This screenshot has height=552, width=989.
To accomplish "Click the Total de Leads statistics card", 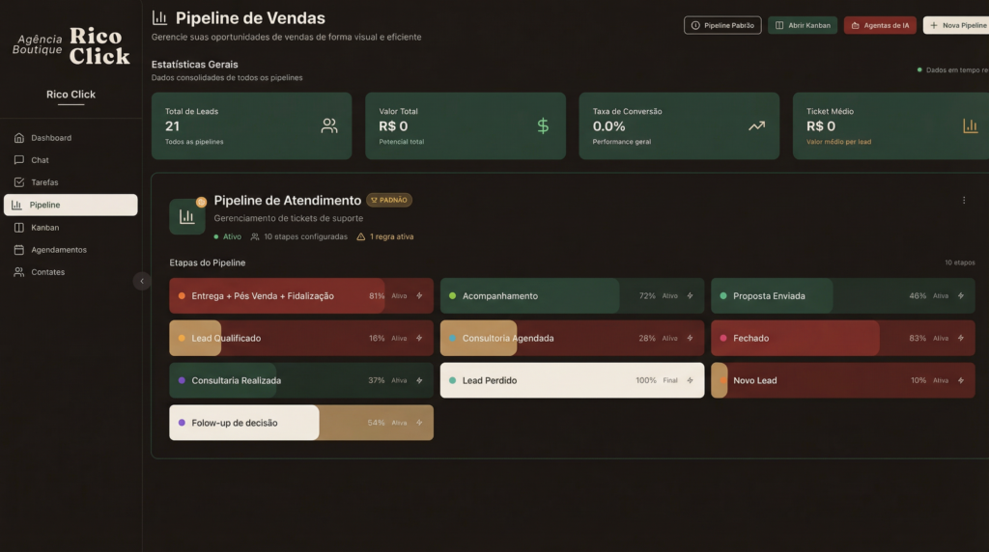I will tap(251, 125).
